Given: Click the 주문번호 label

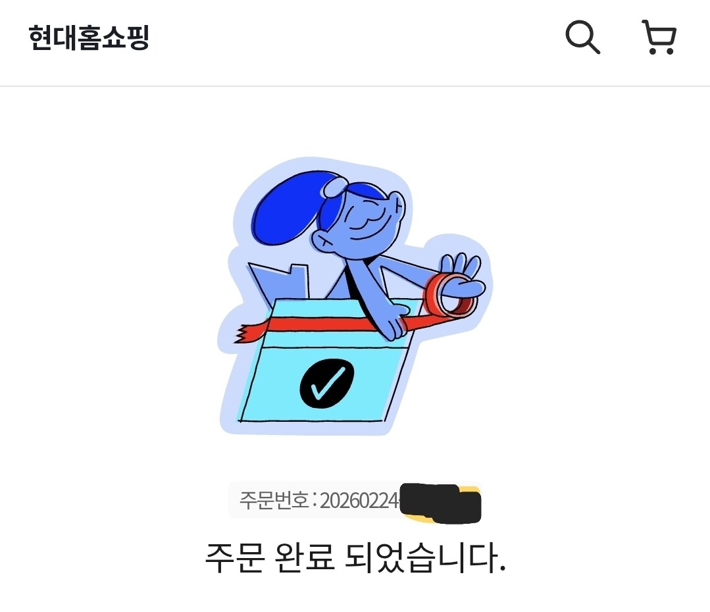Looking at the screenshot, I should point(274,501).
